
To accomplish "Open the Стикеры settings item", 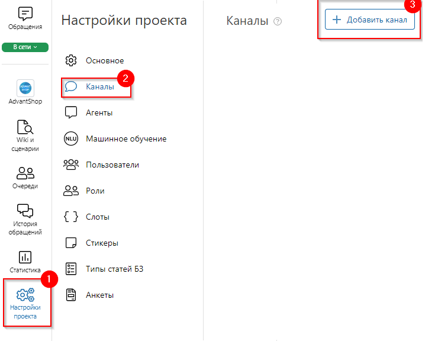I will (102, 243).
